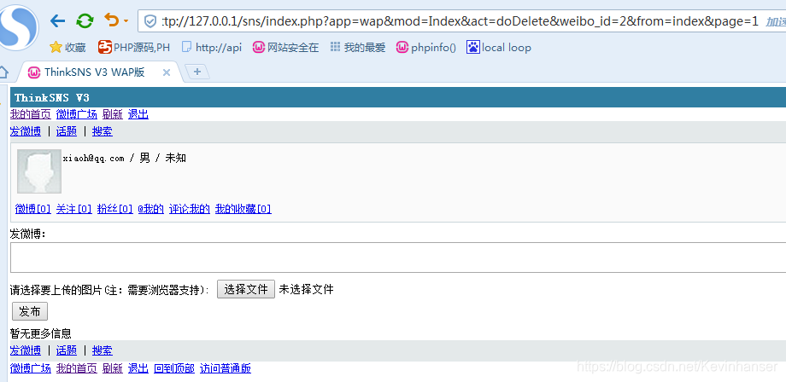Click 暂无更多信息 text
The width and height of the screenshot is (786, 382).
[x=41, y=333]
